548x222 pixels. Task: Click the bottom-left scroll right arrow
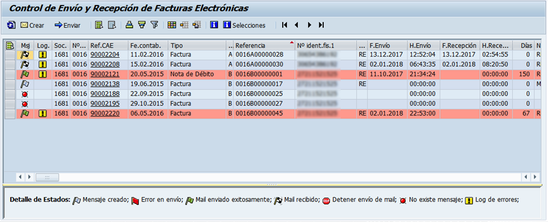tap(29, 177)
